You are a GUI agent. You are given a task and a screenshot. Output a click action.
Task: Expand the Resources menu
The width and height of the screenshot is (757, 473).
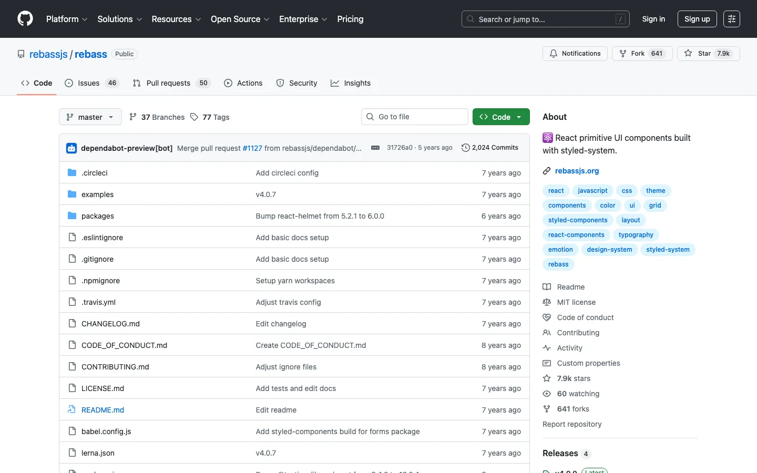coord(176,19)
